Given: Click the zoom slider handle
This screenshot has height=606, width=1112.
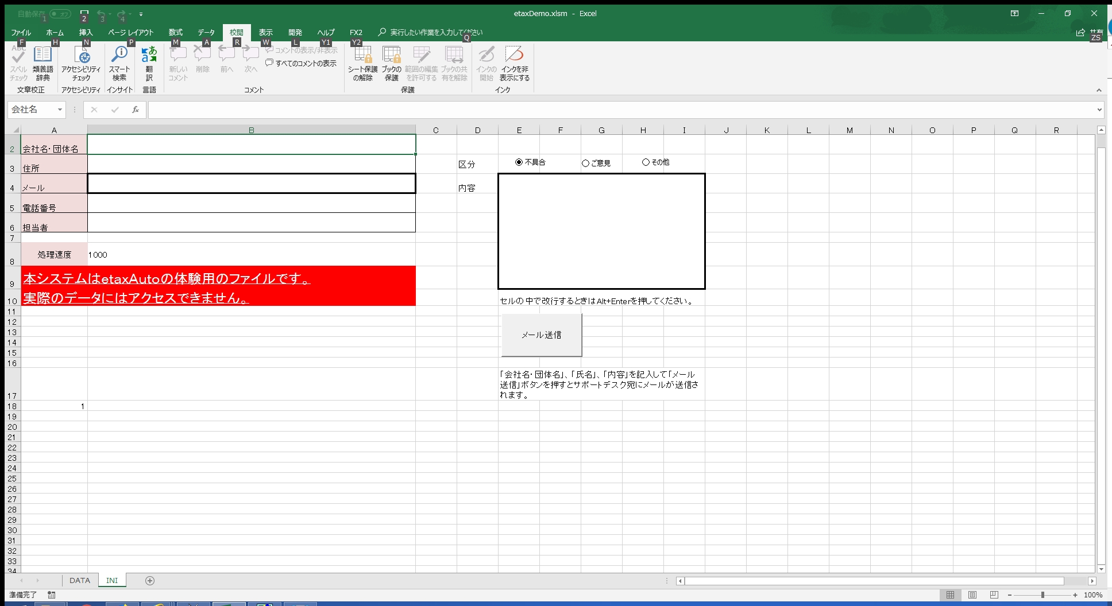Looking at the screenshot, I should tap(1042, 595).
